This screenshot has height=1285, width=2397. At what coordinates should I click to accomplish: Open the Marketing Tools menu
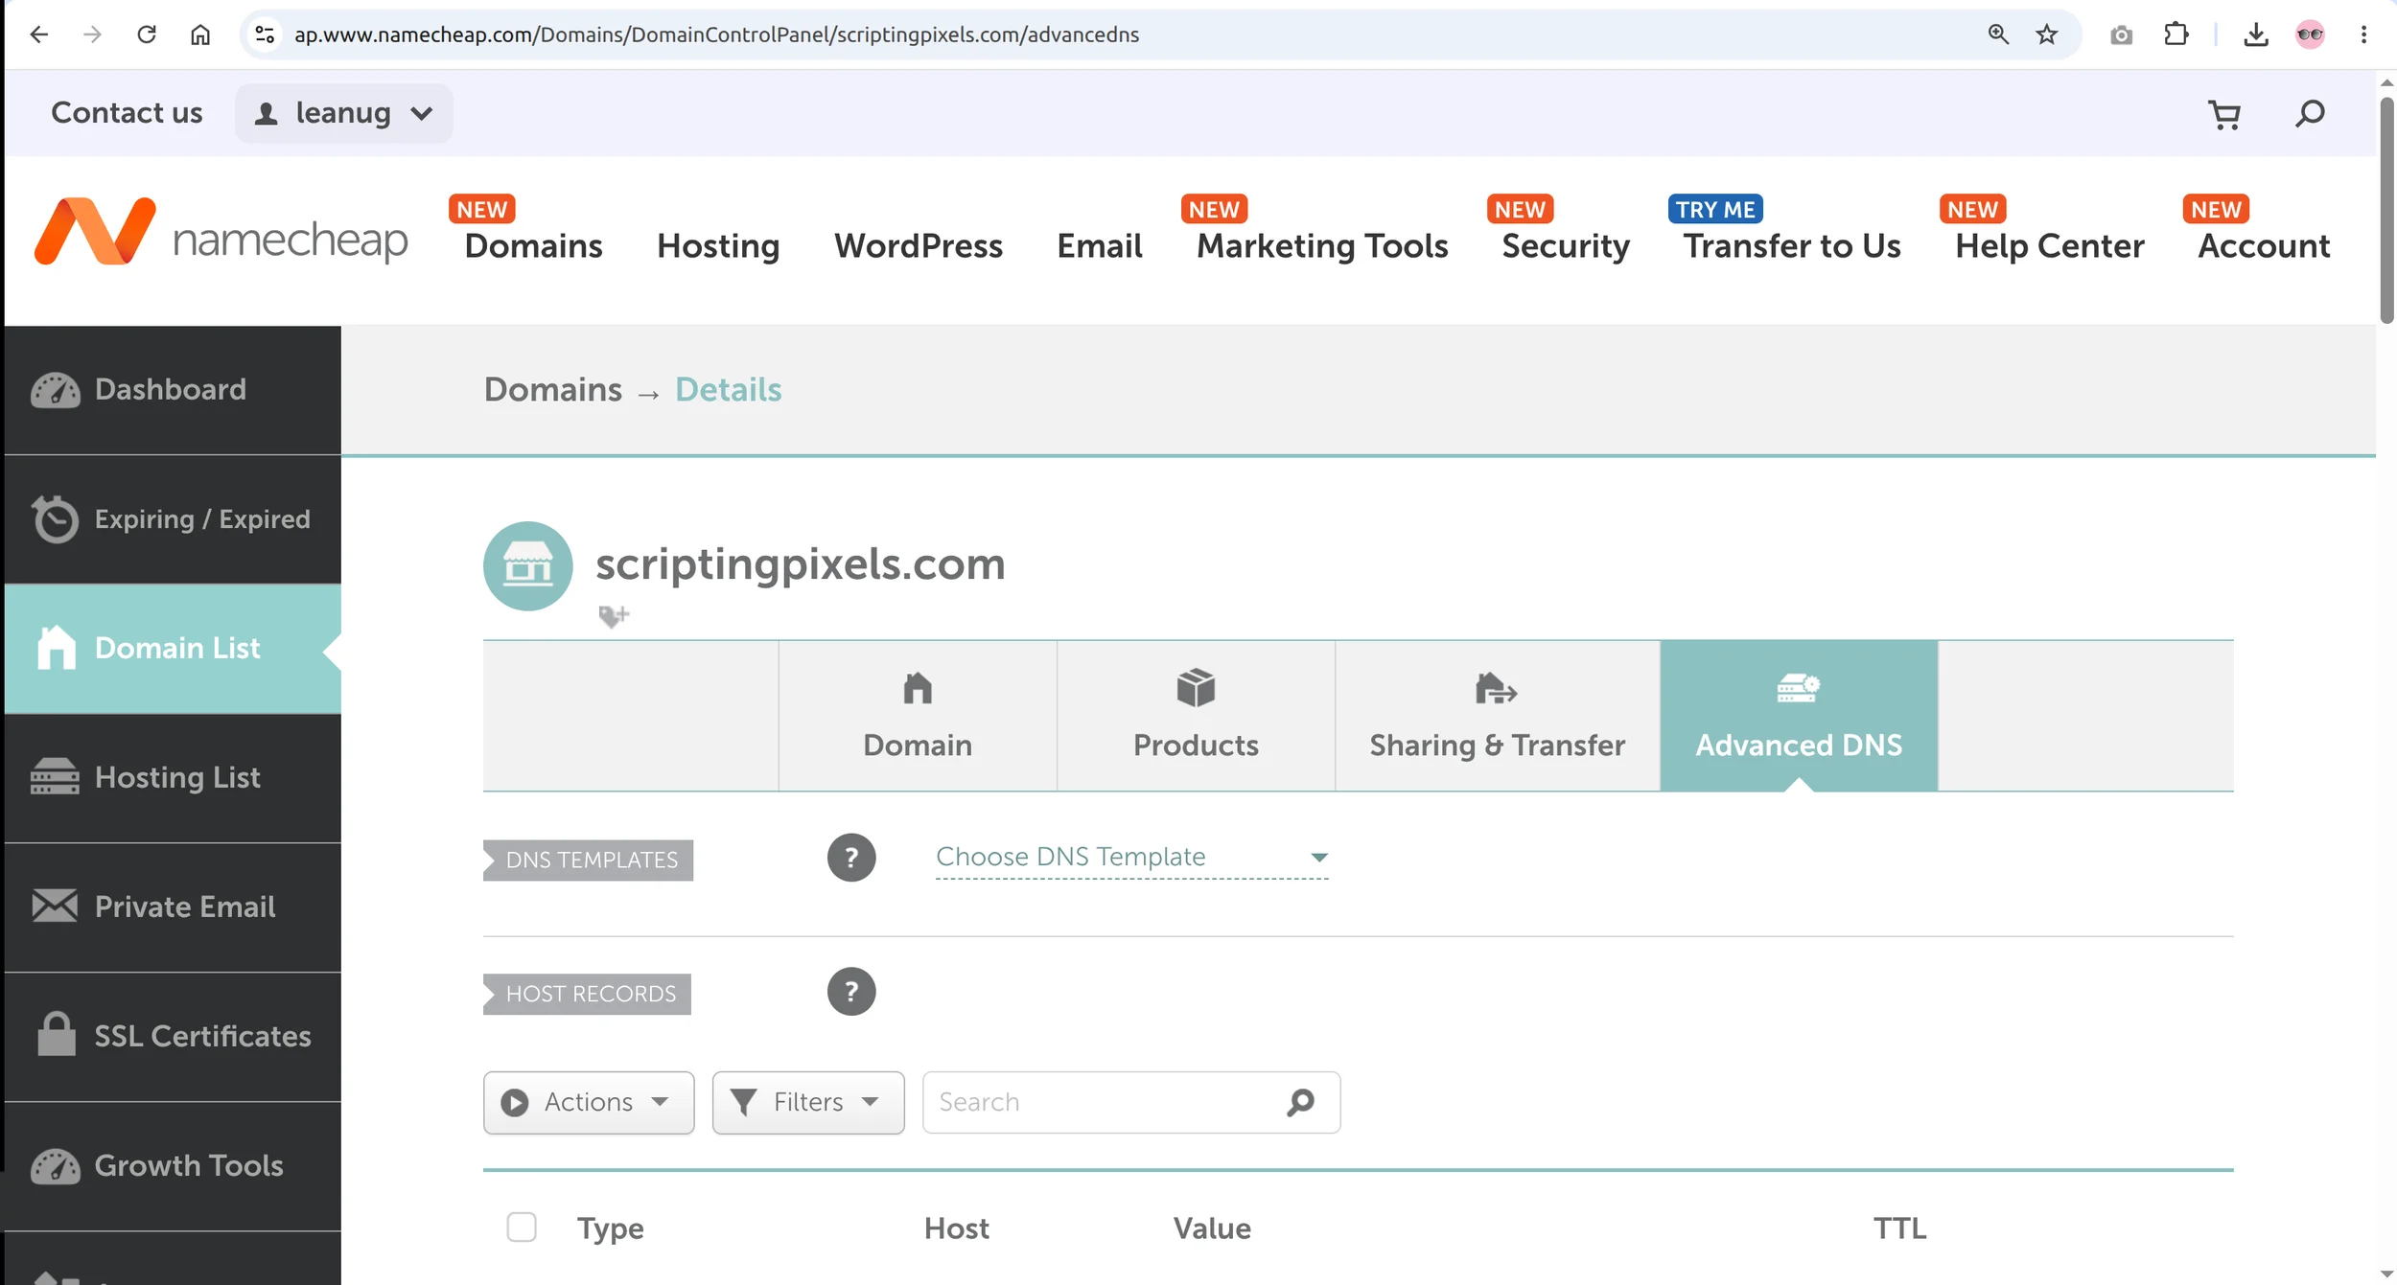pyautogui.click(x=1322, y=246)
